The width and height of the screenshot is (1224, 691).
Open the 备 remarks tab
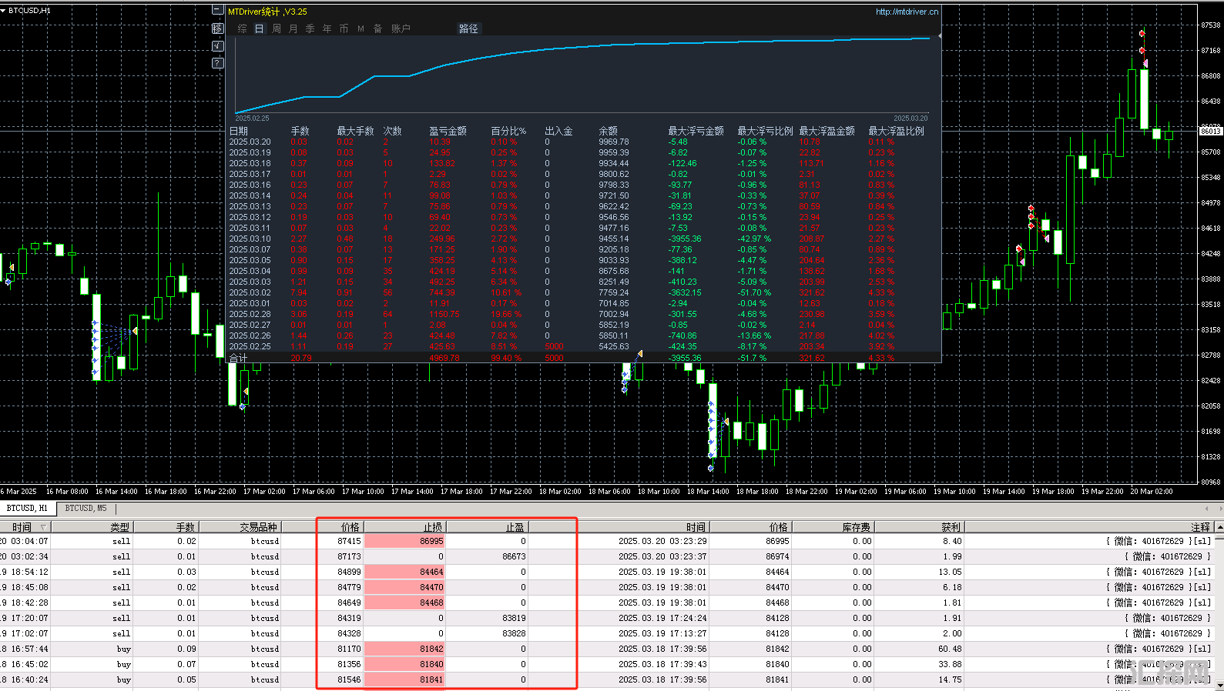point(377,28)
